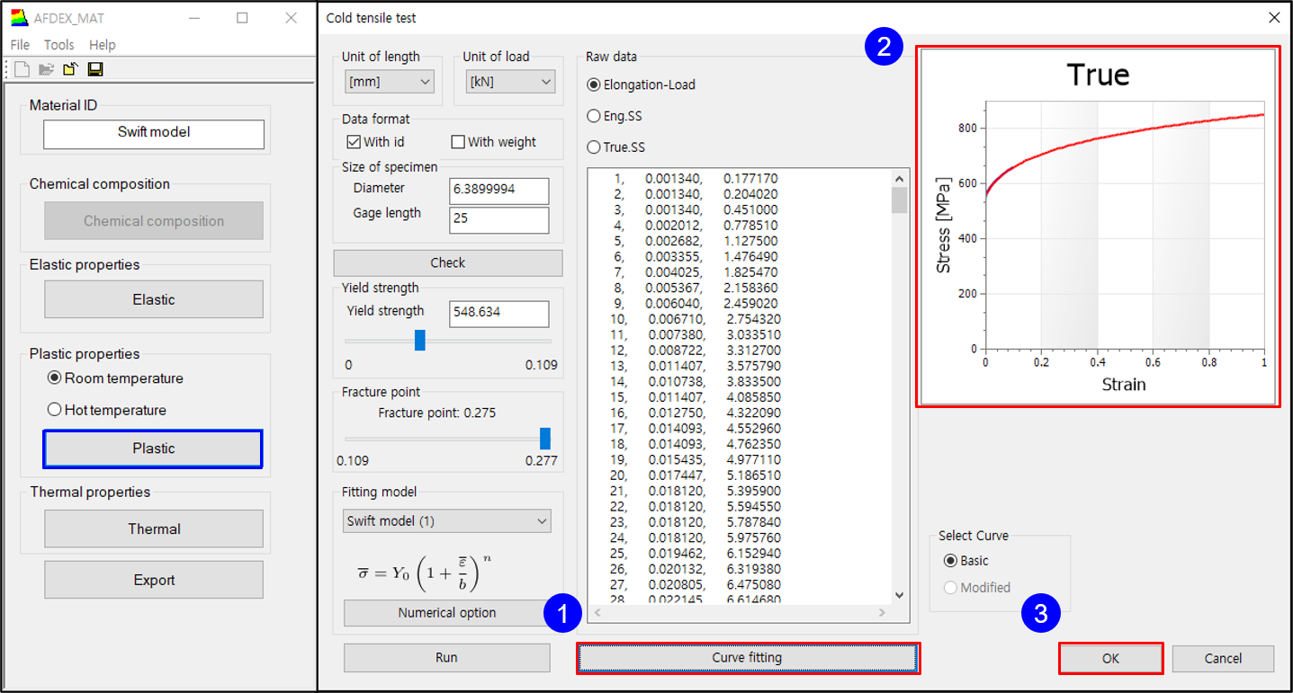Click the Fracture point slider handle
This screenshot has width=1293, height=693.
545,439
